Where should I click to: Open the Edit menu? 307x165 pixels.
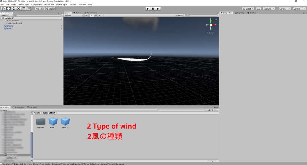pos(7,4)
